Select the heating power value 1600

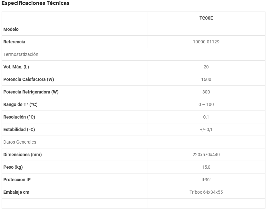[x=206, y=79]
